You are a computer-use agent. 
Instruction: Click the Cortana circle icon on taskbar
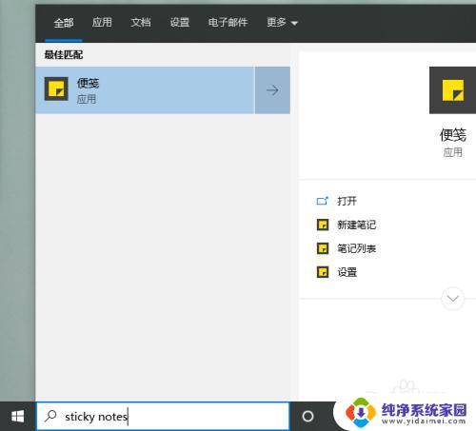pos(307,416)
